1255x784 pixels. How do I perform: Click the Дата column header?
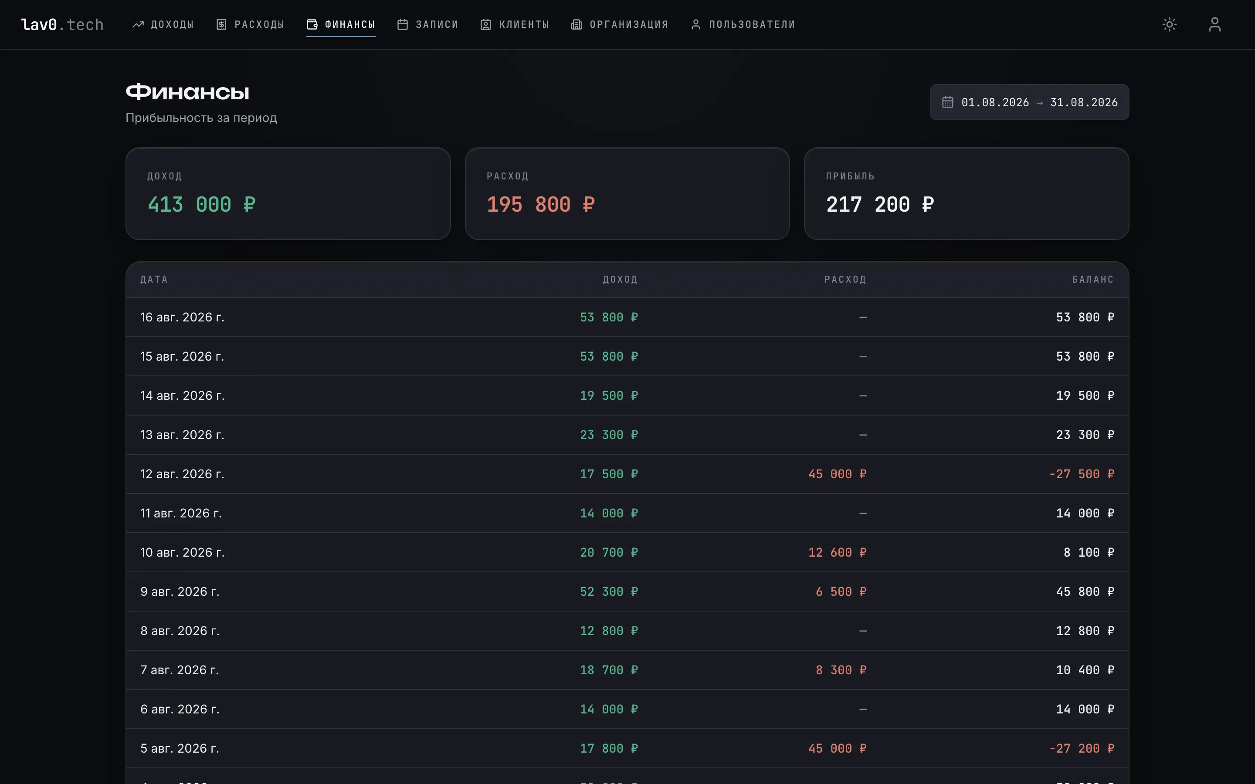pos(154,280)
